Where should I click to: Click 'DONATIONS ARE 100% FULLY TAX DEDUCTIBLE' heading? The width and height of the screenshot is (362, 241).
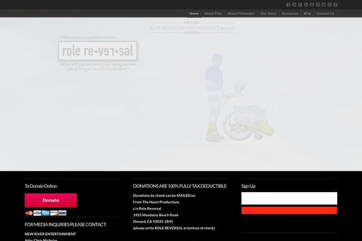[x=180, y=186]
